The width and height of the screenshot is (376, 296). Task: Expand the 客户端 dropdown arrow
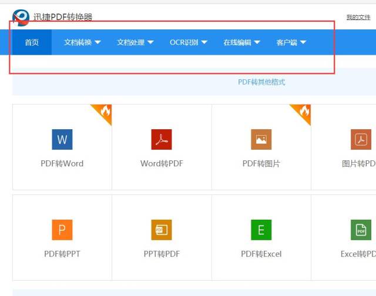click(303, 42)
